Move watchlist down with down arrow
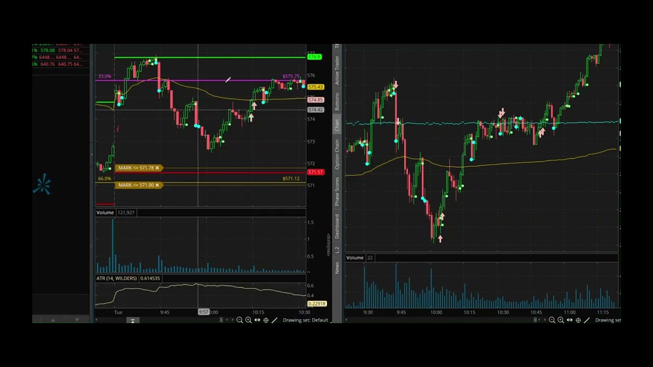Screen dimensions: 653x367 coord(77,320)
